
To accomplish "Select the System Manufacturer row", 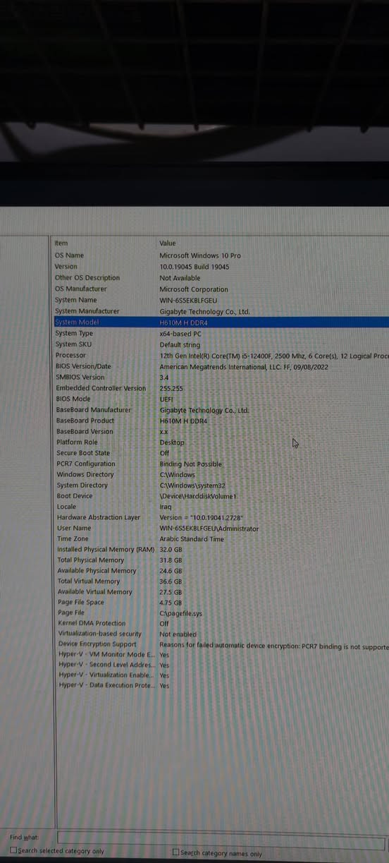I will tap(221, 311).
